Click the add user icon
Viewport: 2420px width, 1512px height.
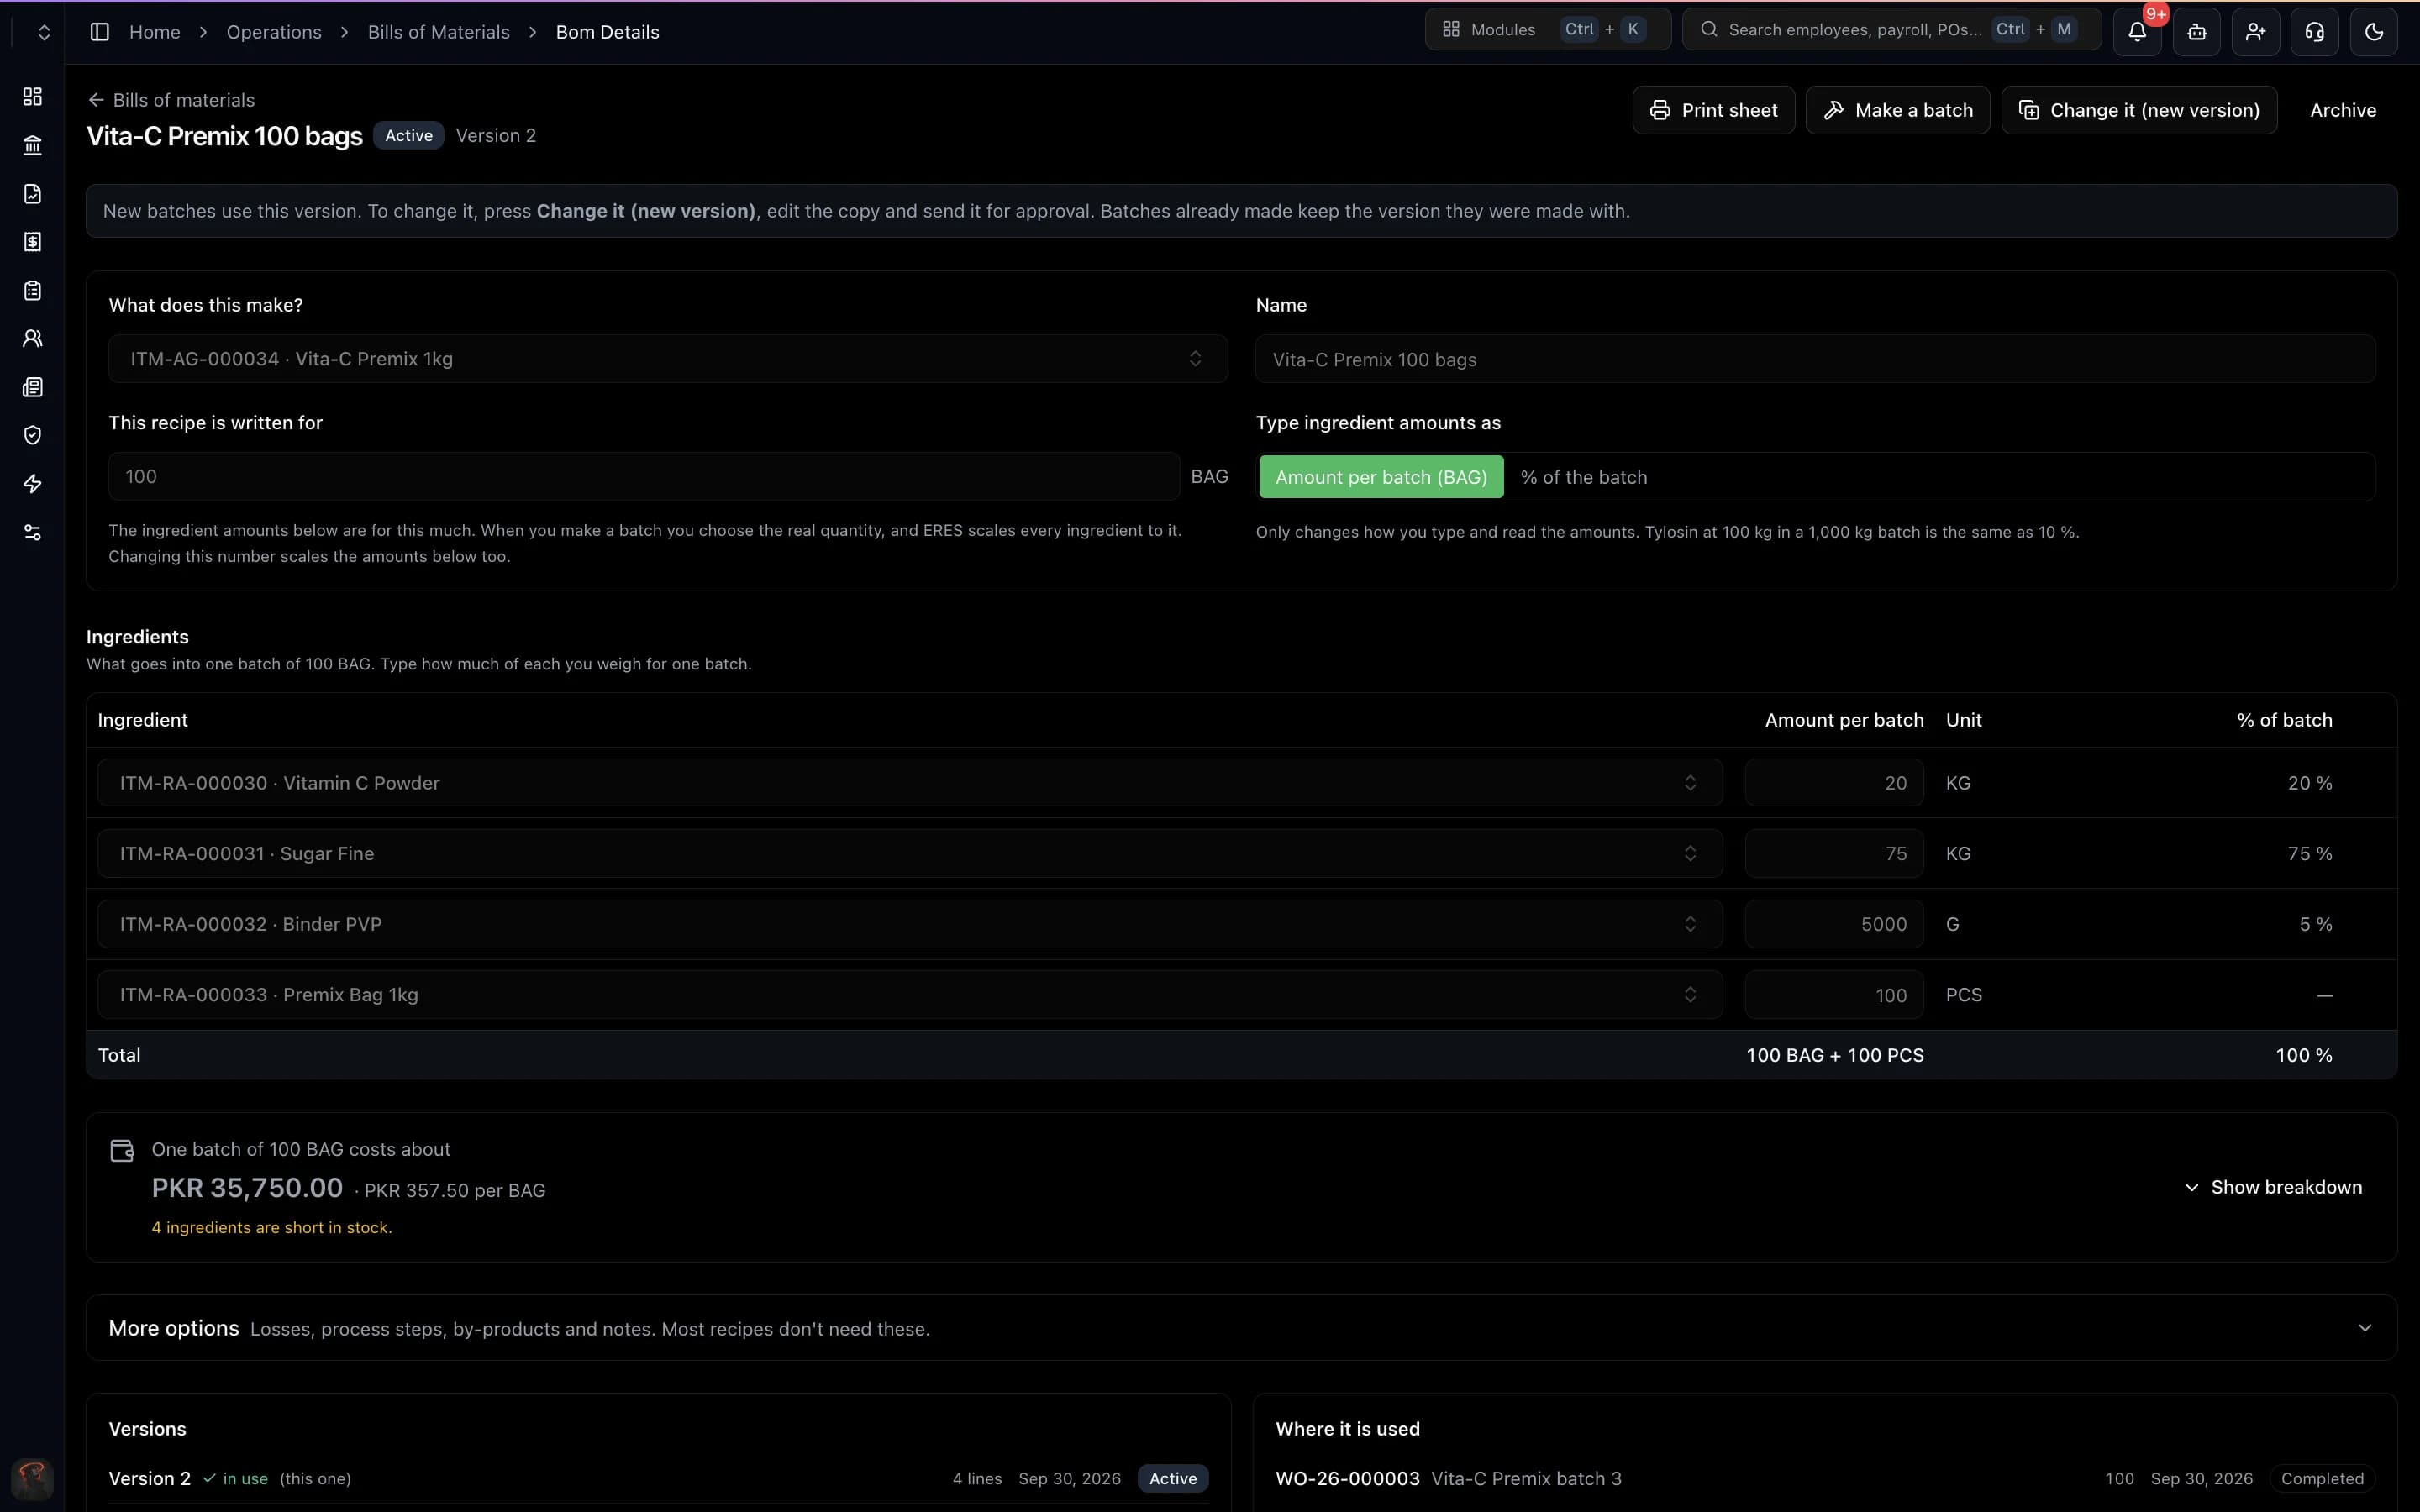point(2255,31)
